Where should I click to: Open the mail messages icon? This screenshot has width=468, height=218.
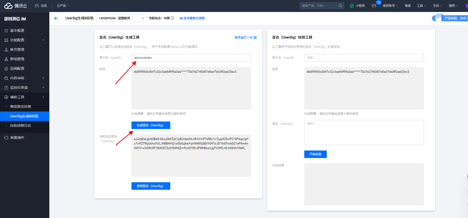coord(374,6)
